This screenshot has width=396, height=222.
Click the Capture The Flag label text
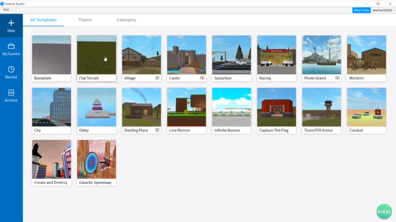pos(274,130)
